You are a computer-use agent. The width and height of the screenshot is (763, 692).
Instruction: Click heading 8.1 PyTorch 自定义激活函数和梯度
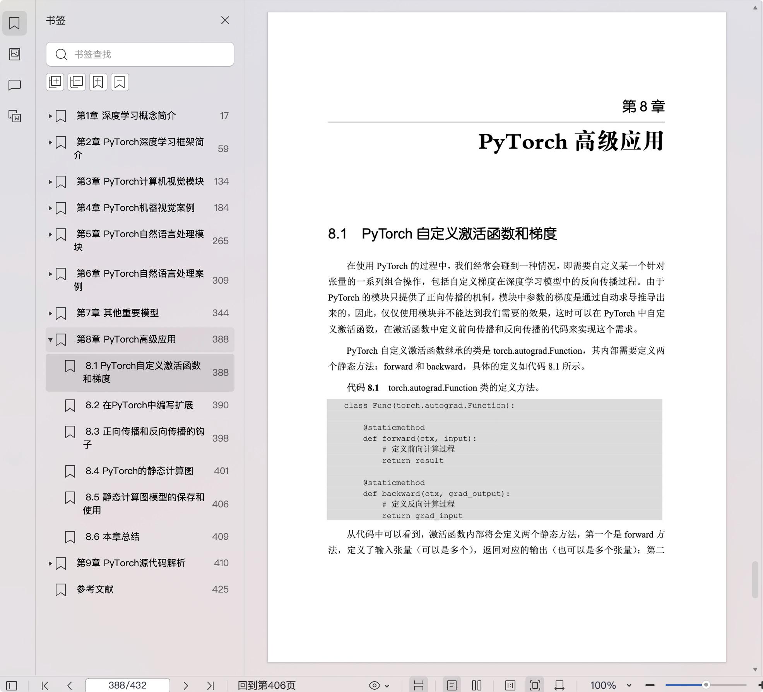pos(442,234)
